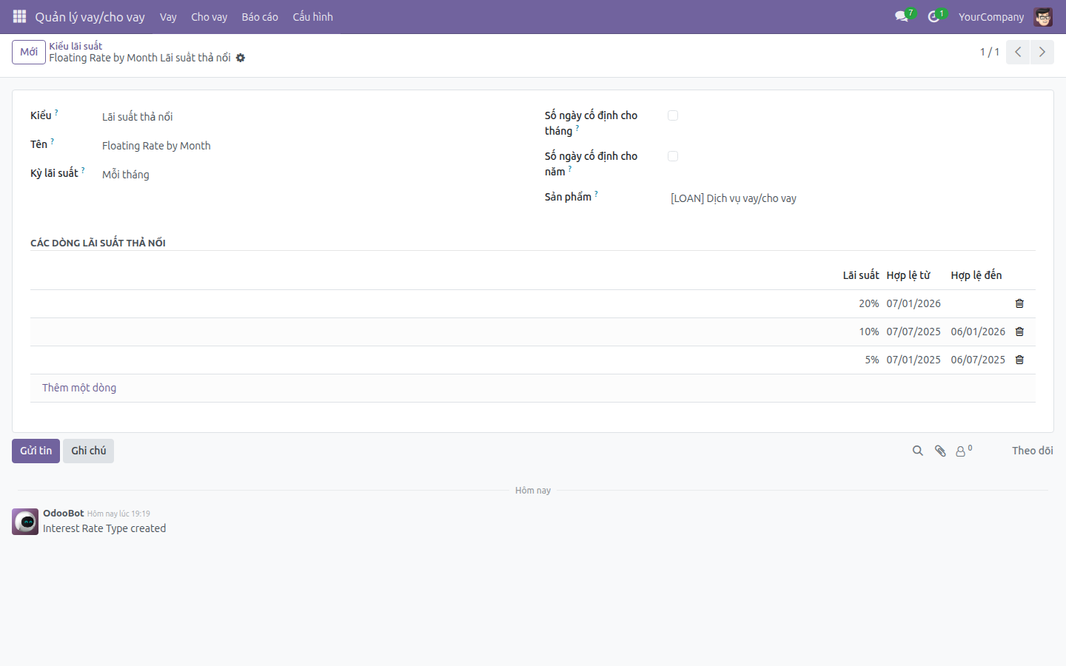Attach a file with the paperclip icon
1066x666 pixels.
[x=940, y=451]
